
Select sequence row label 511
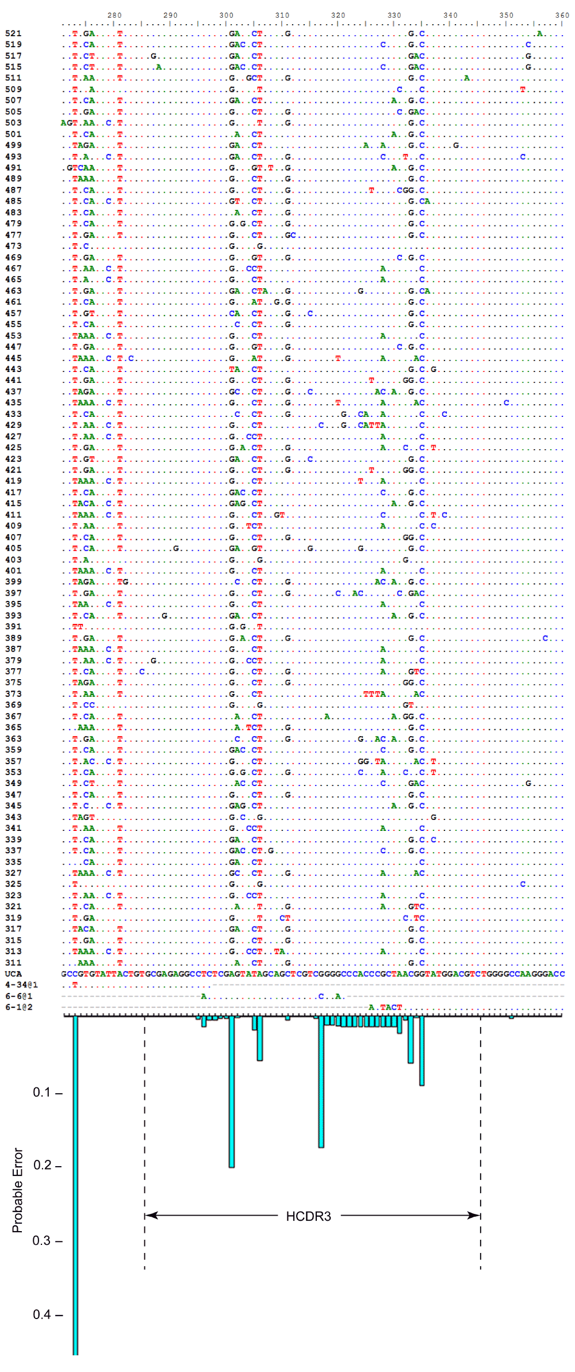pos(13,78)
